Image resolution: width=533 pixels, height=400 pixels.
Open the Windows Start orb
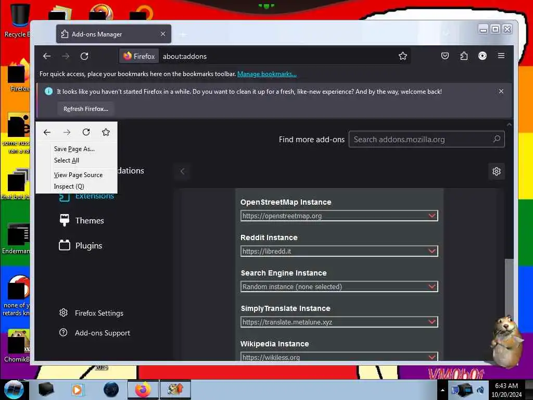point(13,390)
